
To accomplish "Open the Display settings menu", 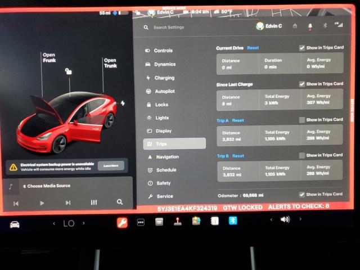I will (159, 131).
